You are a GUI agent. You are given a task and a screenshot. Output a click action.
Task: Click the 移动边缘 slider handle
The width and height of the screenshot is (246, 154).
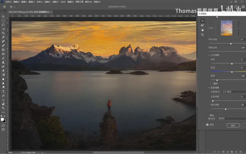point(231,44)
